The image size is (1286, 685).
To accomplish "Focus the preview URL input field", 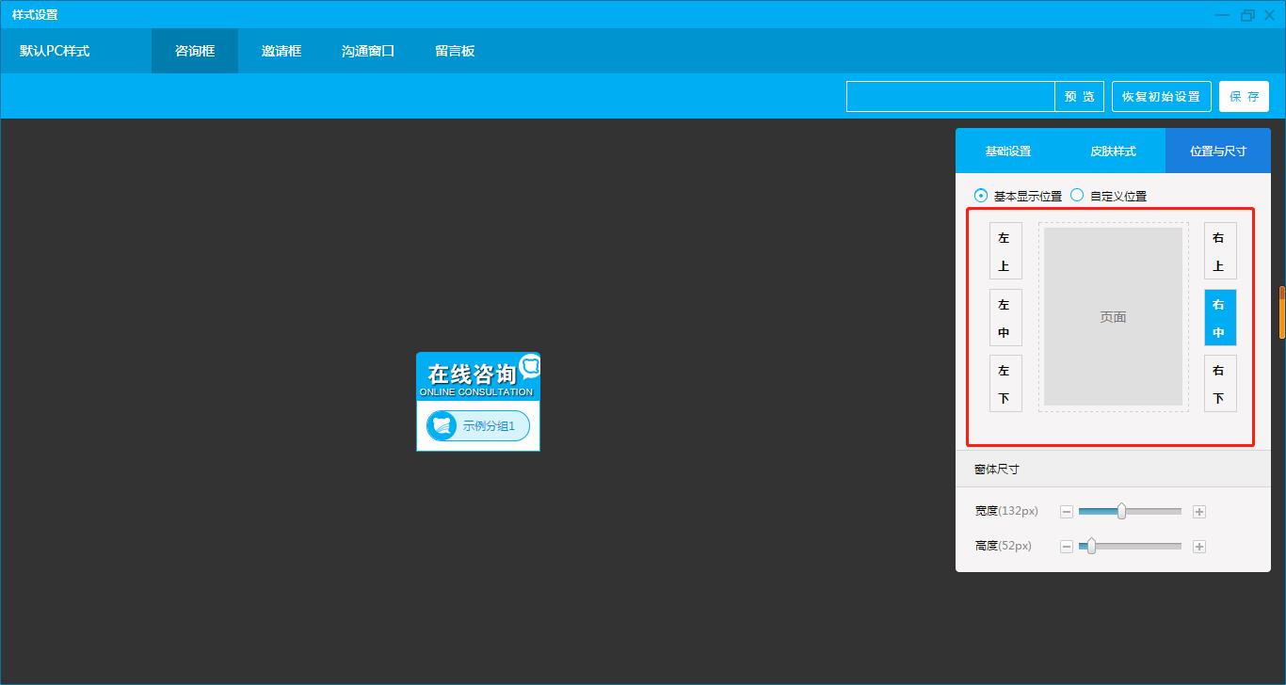I will coord(951,97).
